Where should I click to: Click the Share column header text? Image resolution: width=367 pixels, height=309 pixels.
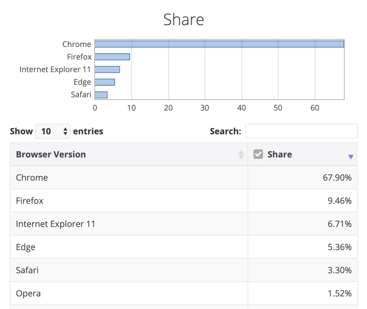[280, 154]
